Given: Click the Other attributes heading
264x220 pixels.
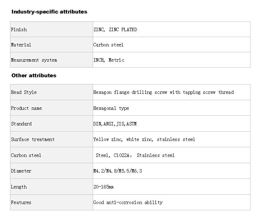Looking at the screenshot, I should coord(34,76).
